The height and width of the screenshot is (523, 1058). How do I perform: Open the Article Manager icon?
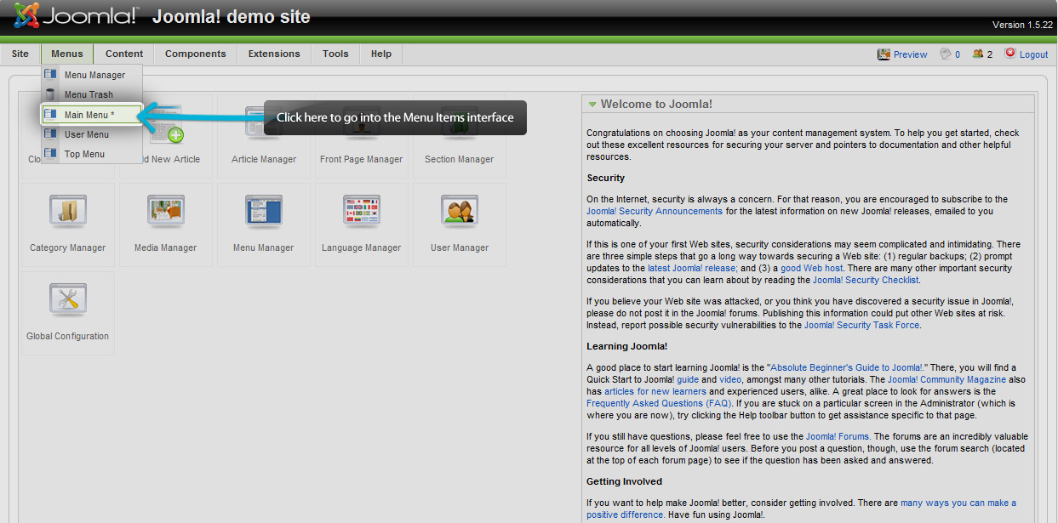[x=264, y=136]
